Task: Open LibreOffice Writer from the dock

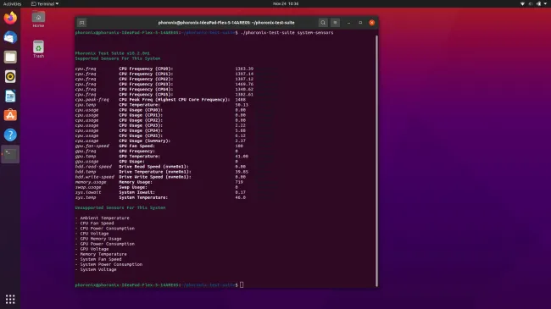Action: click(10, 96)
